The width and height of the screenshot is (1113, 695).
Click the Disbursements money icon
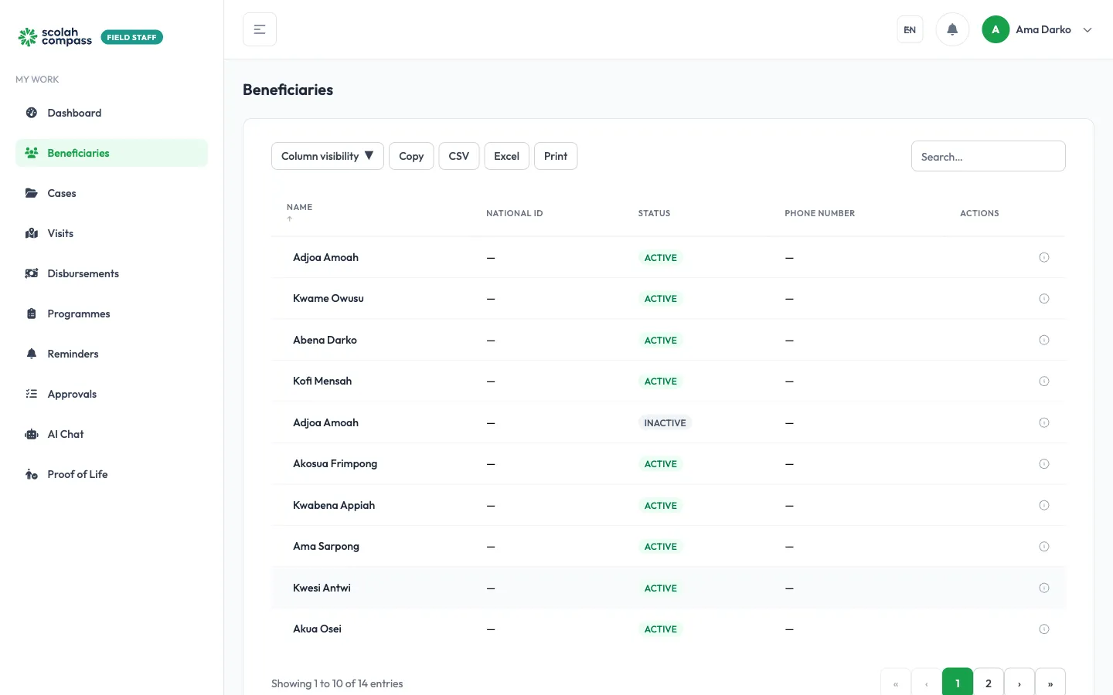32,273
